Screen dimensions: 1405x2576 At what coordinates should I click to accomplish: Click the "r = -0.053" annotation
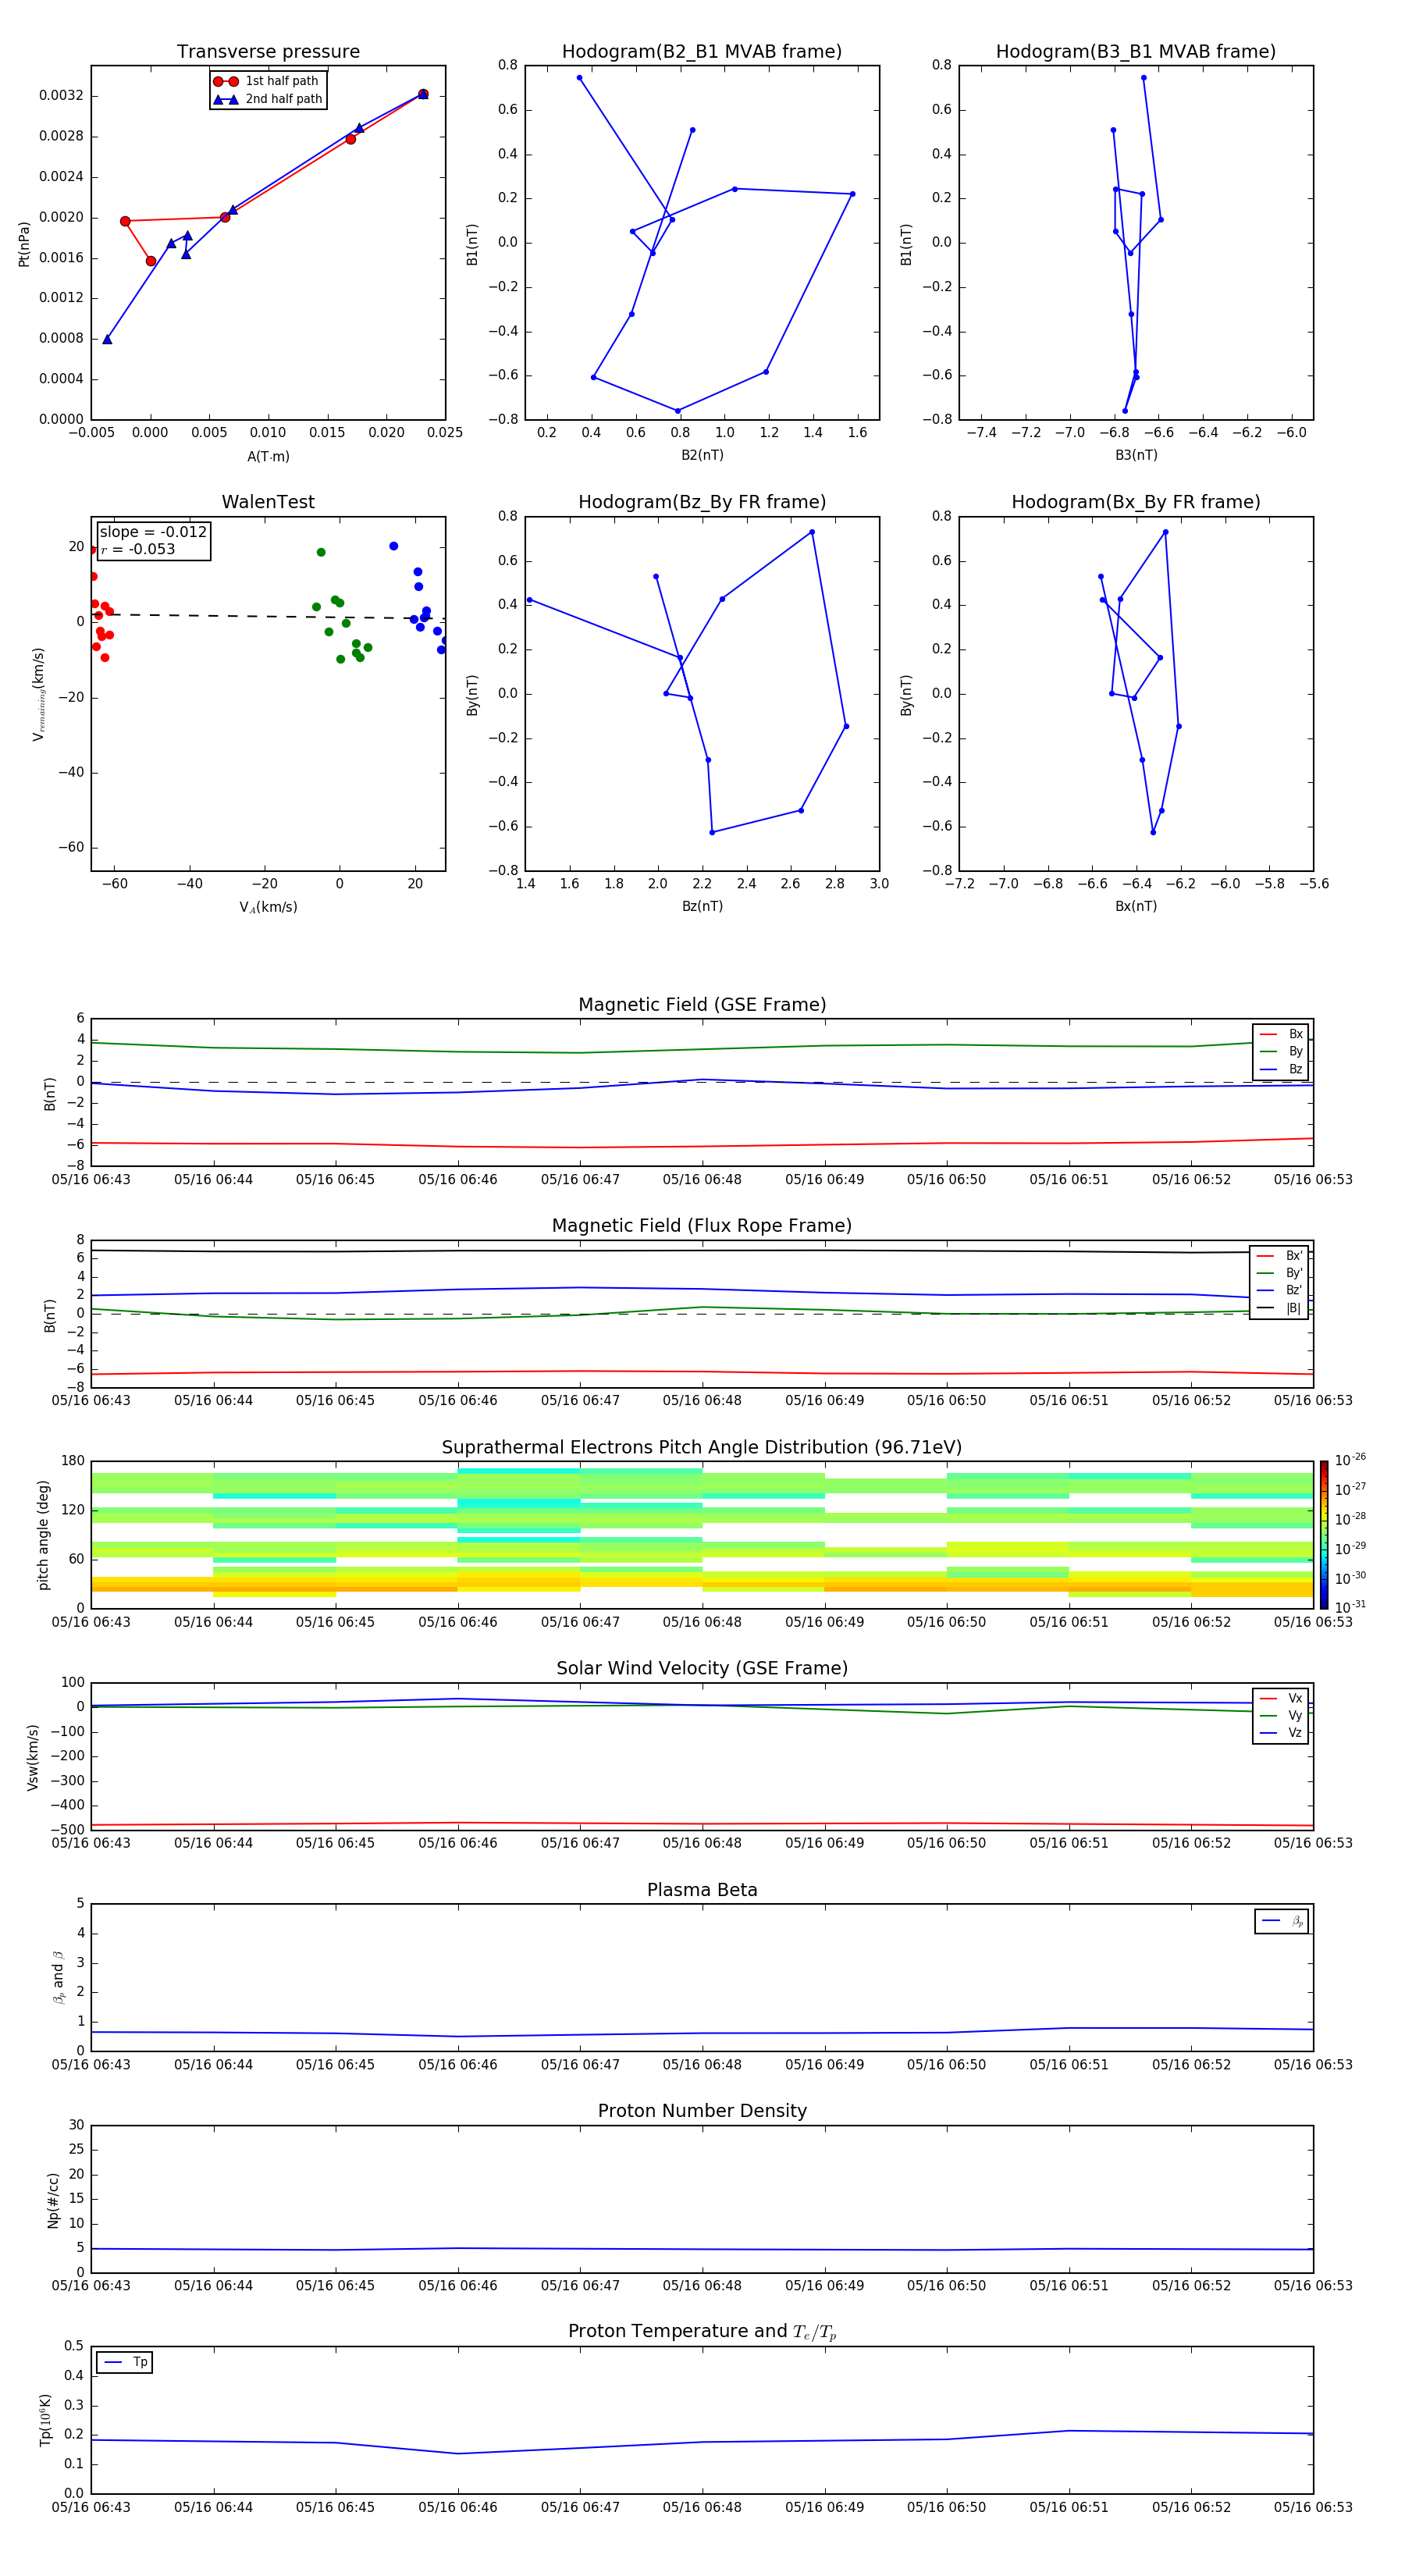click(x=138, y=549)
